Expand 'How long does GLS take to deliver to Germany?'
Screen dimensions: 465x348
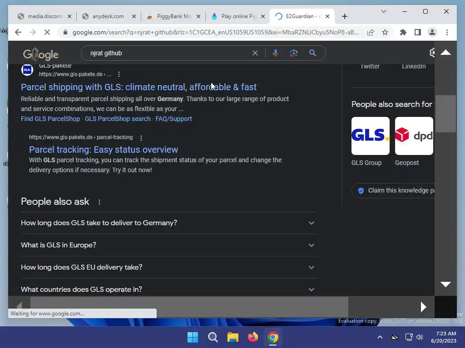(x=169, y=223)
